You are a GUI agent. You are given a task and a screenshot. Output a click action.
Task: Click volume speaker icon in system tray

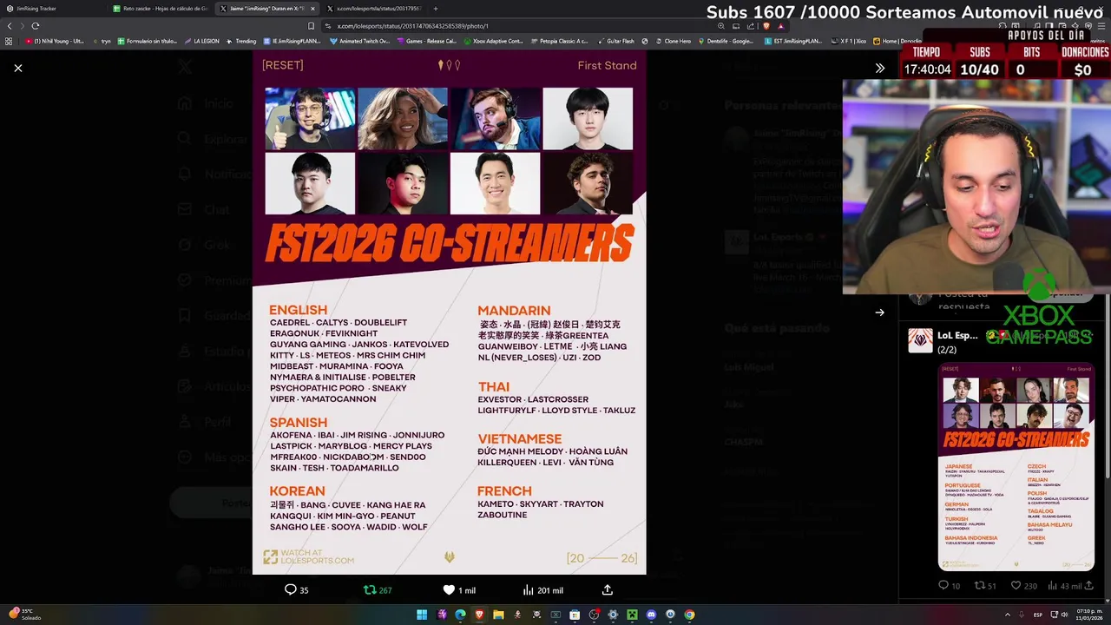[x=1063, y=615]
